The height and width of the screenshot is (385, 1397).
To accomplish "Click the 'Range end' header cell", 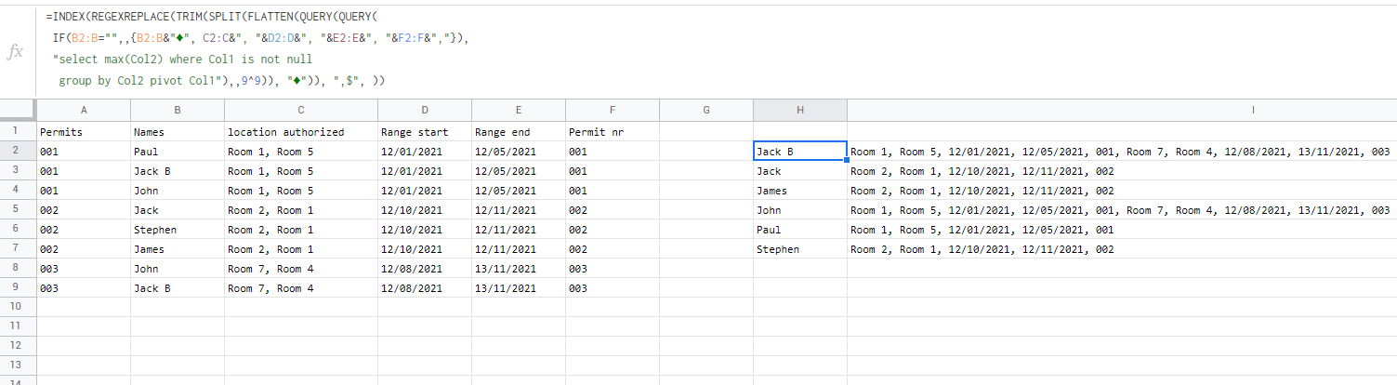I will [519, 132].
